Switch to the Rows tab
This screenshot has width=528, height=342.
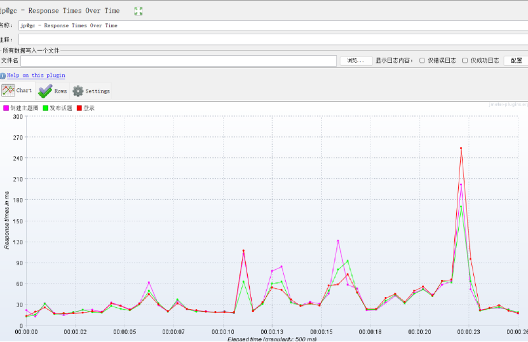(x=53, y=91)
